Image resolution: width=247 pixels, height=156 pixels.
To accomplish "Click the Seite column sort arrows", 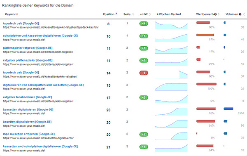I will point(133,14).
